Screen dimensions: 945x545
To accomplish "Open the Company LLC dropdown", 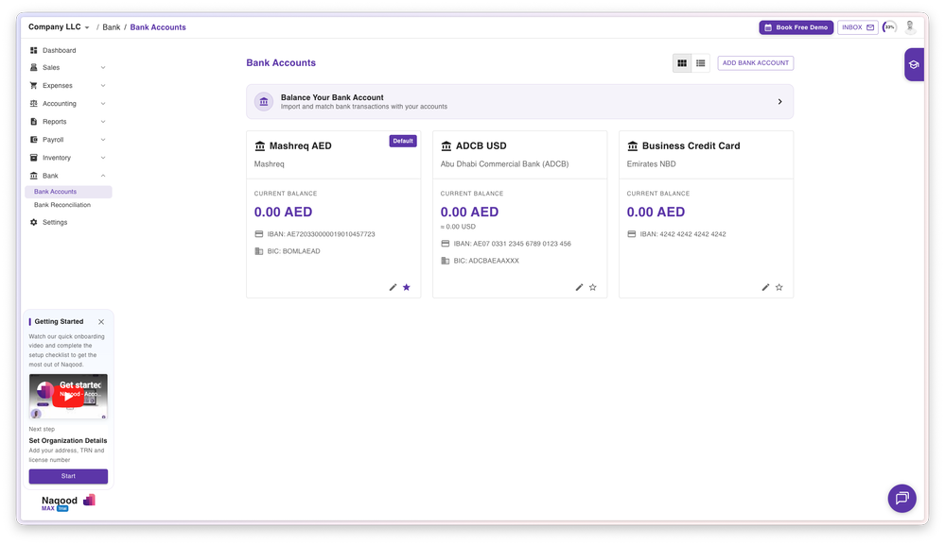I will [60, 27].
